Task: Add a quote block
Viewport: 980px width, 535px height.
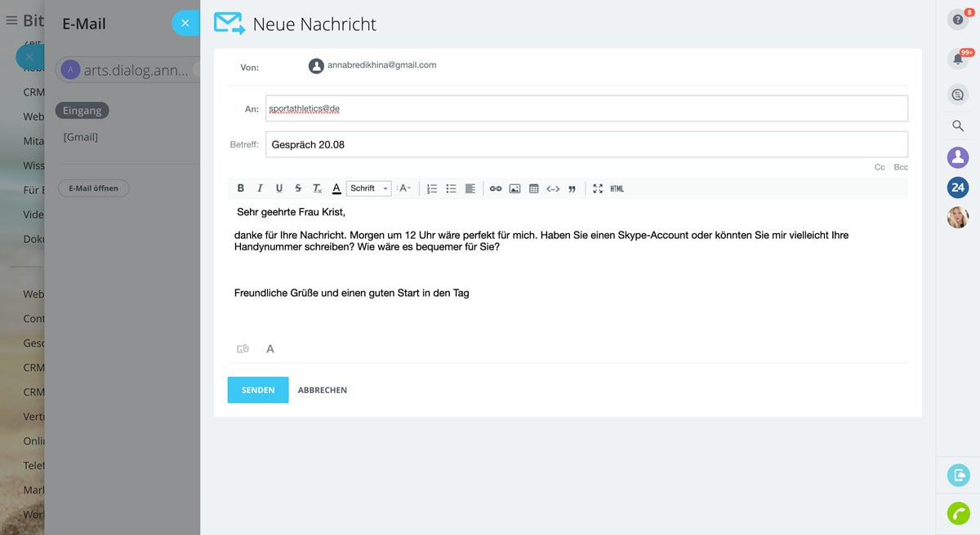Action: pyautogui.click(x=572, y=188)
